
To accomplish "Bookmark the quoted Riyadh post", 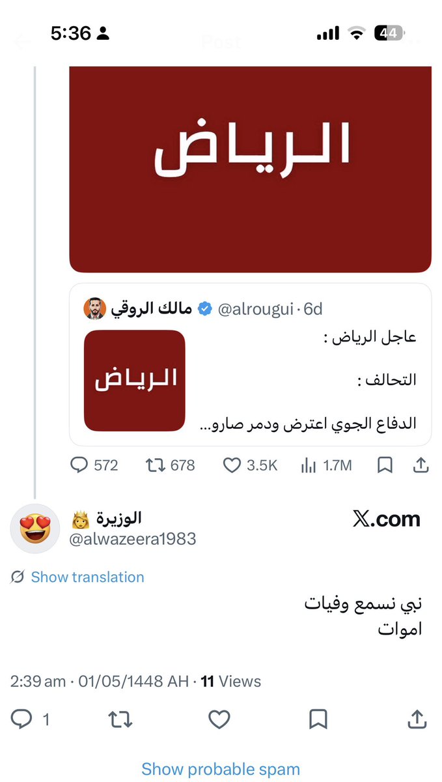I will point(385,465).
